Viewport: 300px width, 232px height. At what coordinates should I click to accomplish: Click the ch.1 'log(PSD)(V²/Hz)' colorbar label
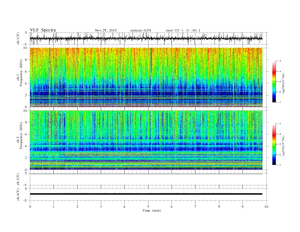click(283, 83)
